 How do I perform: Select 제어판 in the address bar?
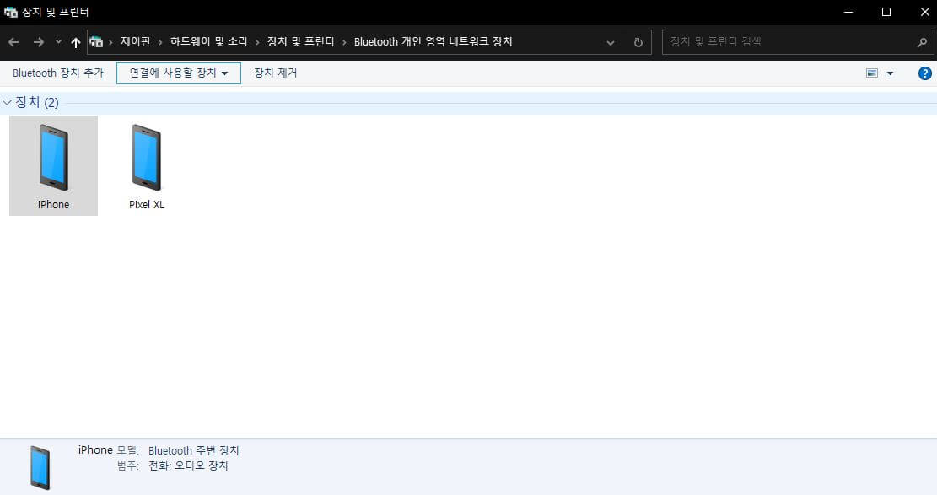click(136, 41)
